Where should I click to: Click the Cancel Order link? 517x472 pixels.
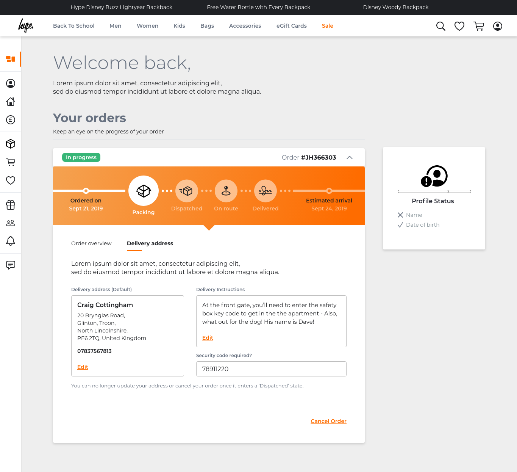pyautogui.click(x=328, y=421)
